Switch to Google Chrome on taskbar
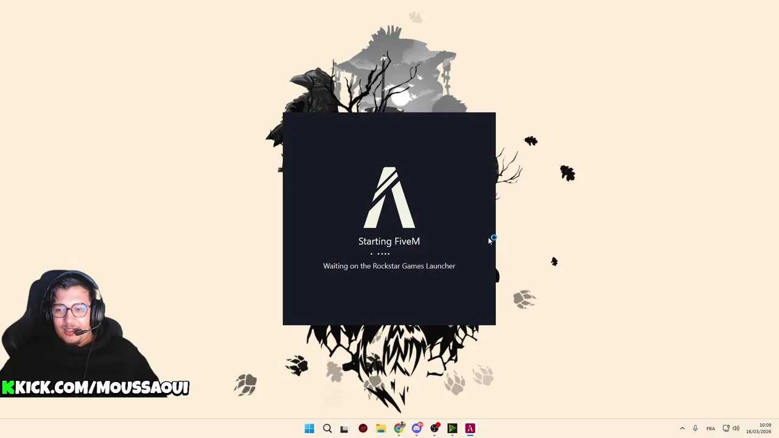Viewport: 779px width, 438px height. [399, 428]
